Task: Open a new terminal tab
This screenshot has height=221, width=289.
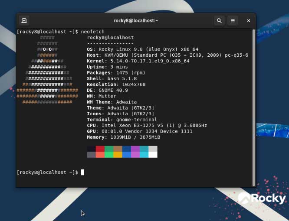Action: tap(24, 21)
